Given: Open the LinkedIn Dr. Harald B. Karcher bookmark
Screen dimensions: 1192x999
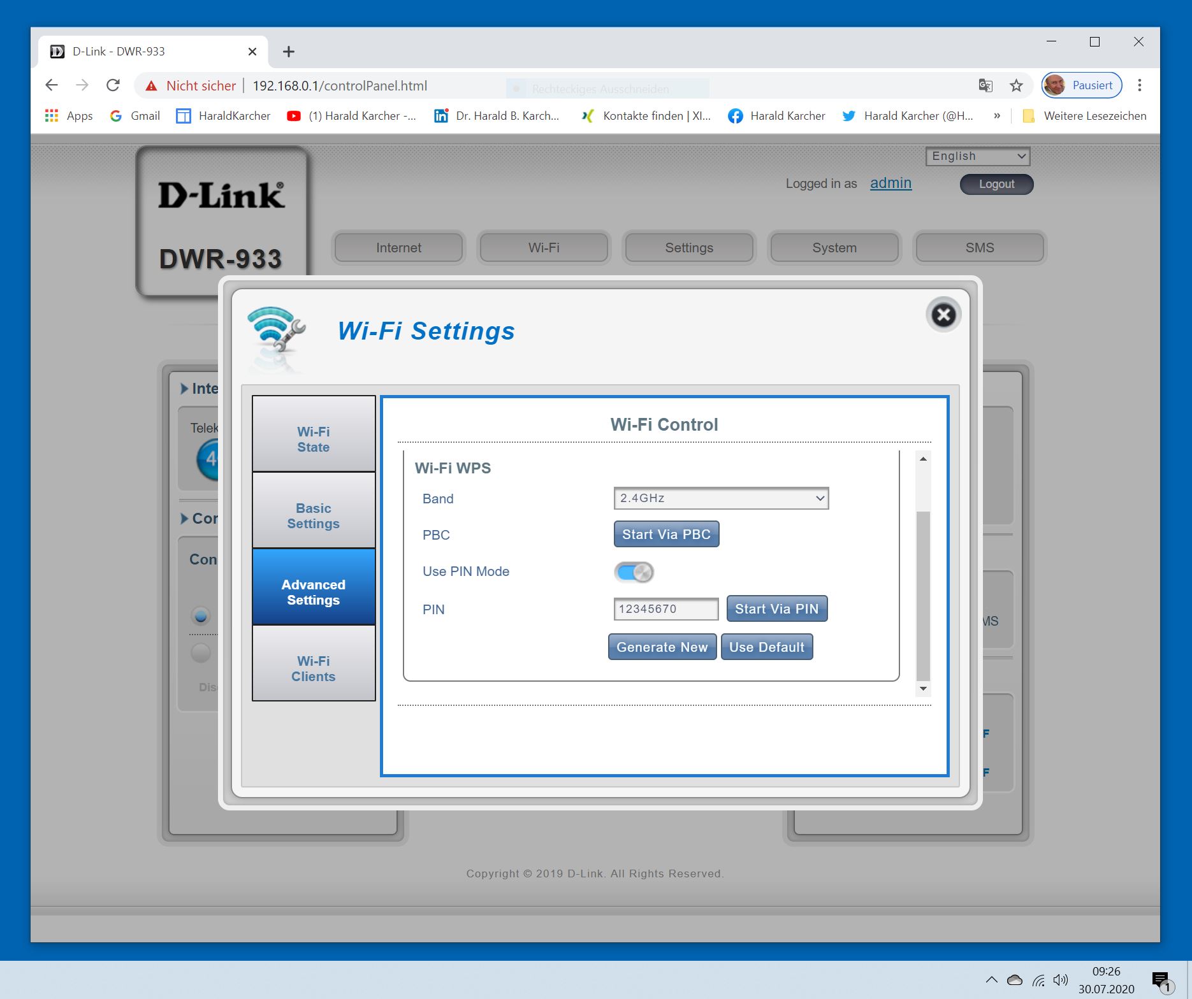Looking at the screenshot, I should pyautogui.click(x=497, y=116).
